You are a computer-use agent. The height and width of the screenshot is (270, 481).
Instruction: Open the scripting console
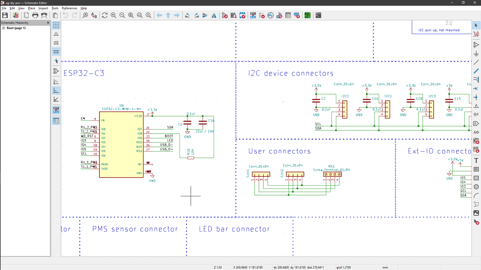pos(318,15)
